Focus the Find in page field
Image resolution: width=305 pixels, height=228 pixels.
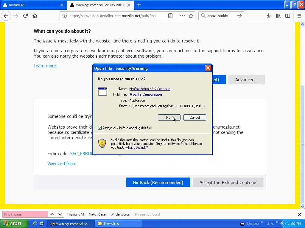[x=25, y=214]
